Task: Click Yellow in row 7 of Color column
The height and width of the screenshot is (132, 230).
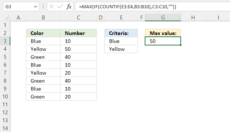Action: (x=43, y=73)
